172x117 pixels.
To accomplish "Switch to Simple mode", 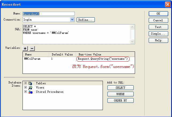I will [x=158, y=34].
